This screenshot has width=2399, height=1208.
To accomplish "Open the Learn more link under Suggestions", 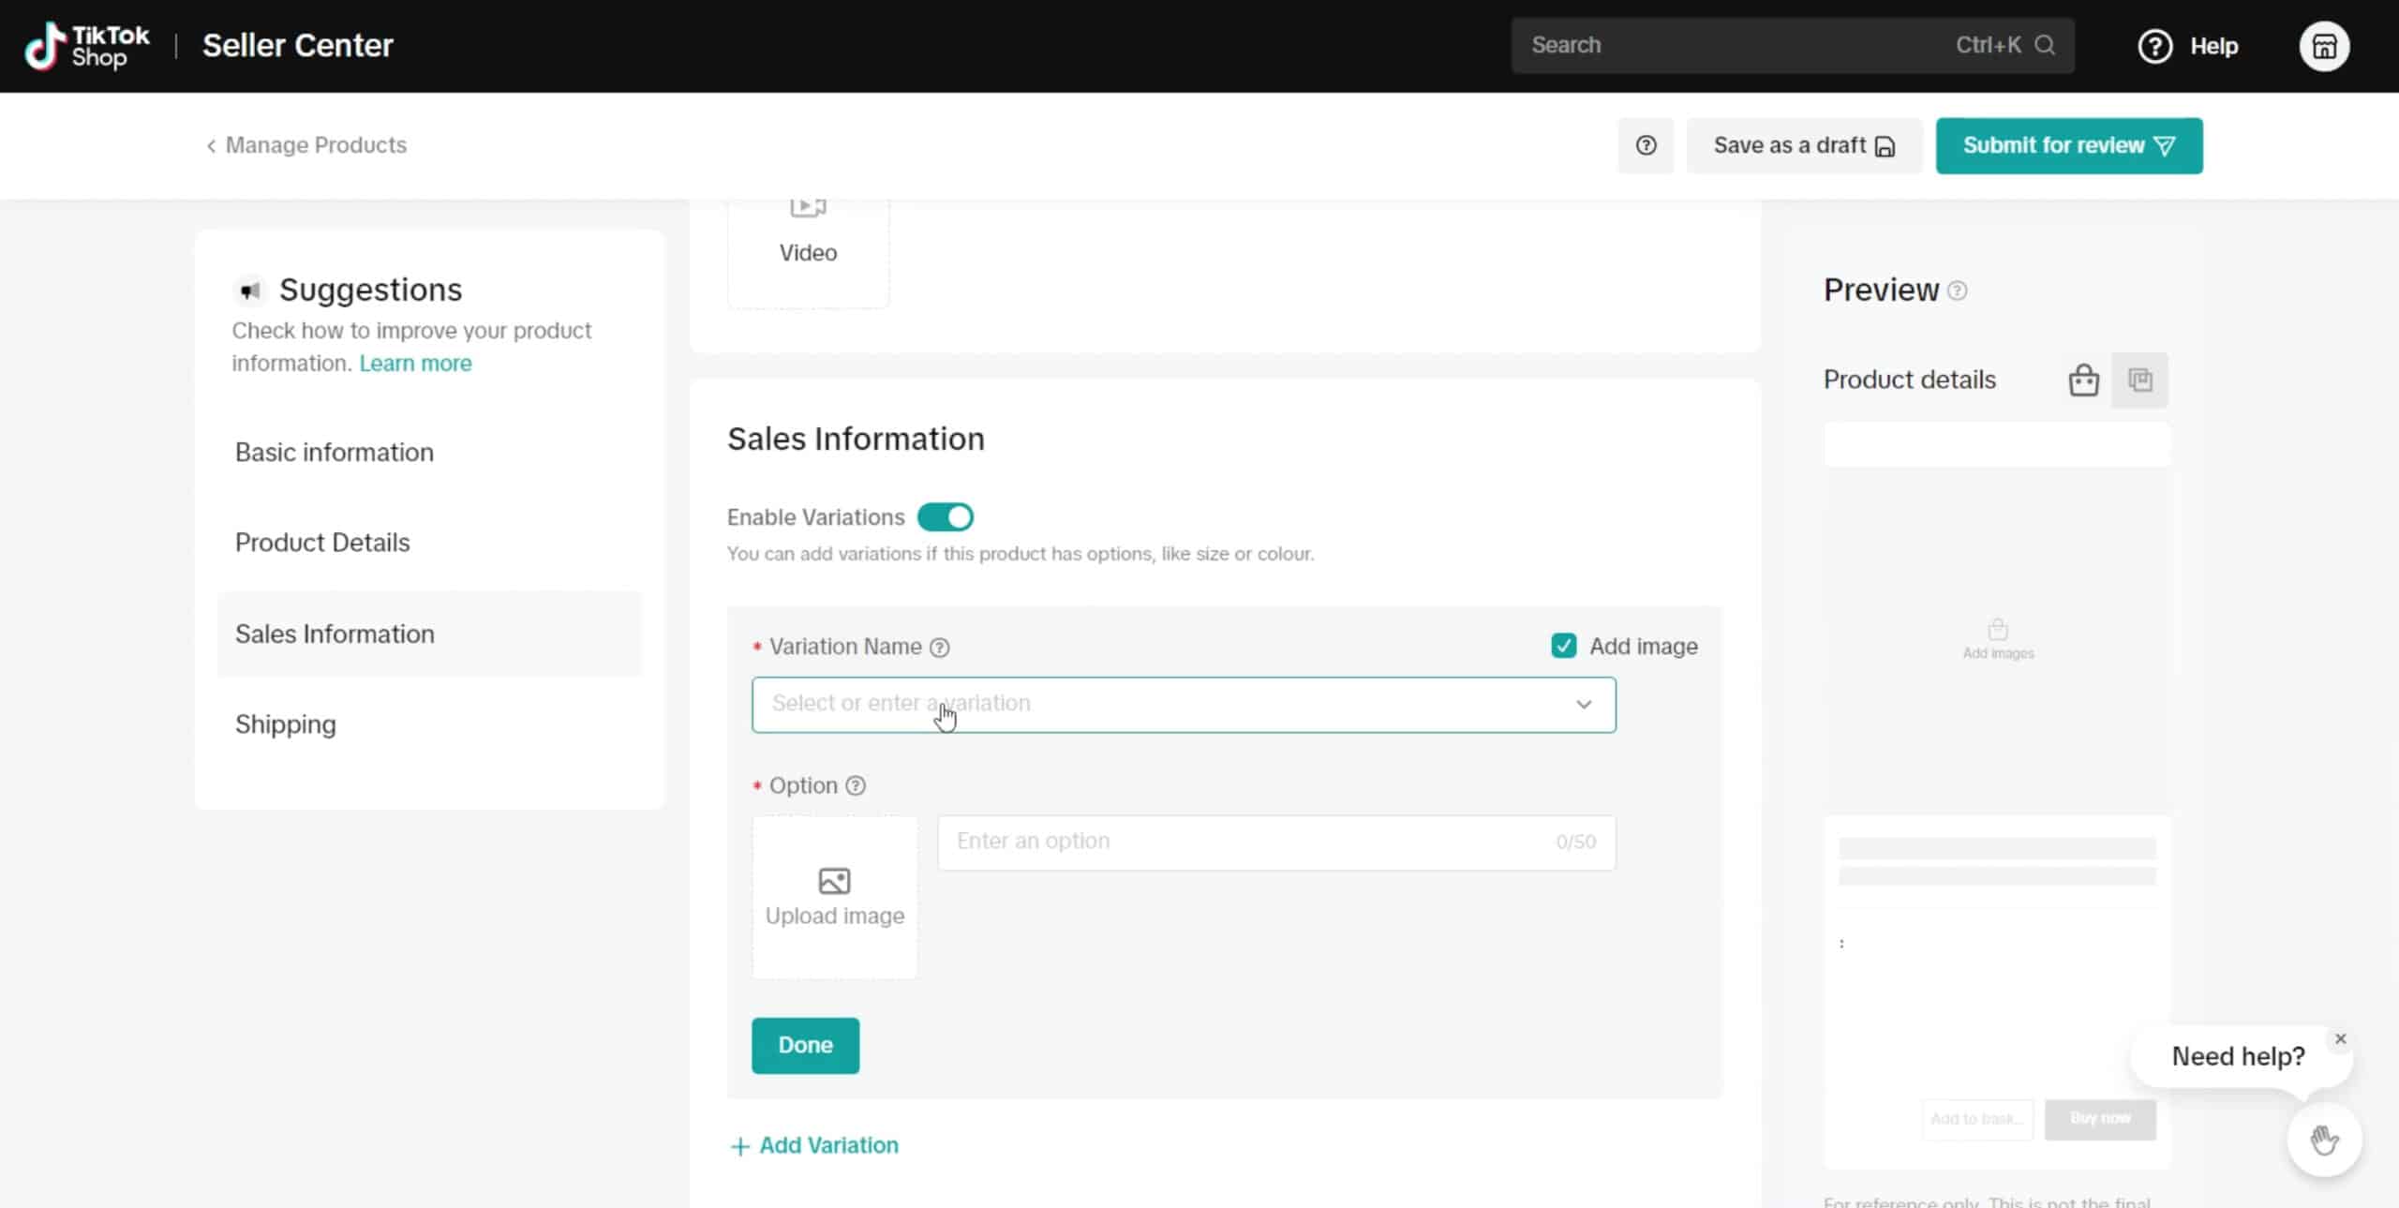I will pyautogui.click(x=415, y=363).
